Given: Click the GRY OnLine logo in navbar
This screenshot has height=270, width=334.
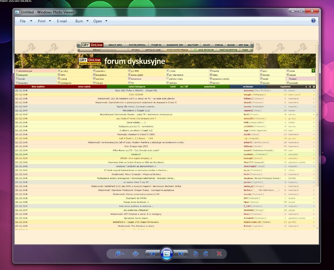Looking at the screenshot, I should tap(92, 45).
